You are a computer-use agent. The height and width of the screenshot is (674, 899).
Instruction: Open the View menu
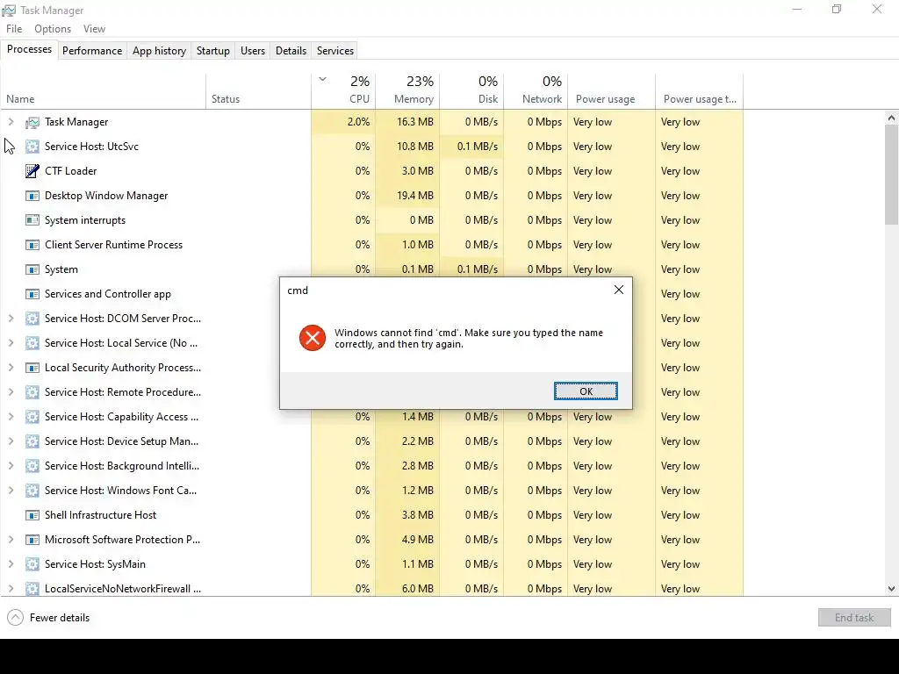[94, 29]
